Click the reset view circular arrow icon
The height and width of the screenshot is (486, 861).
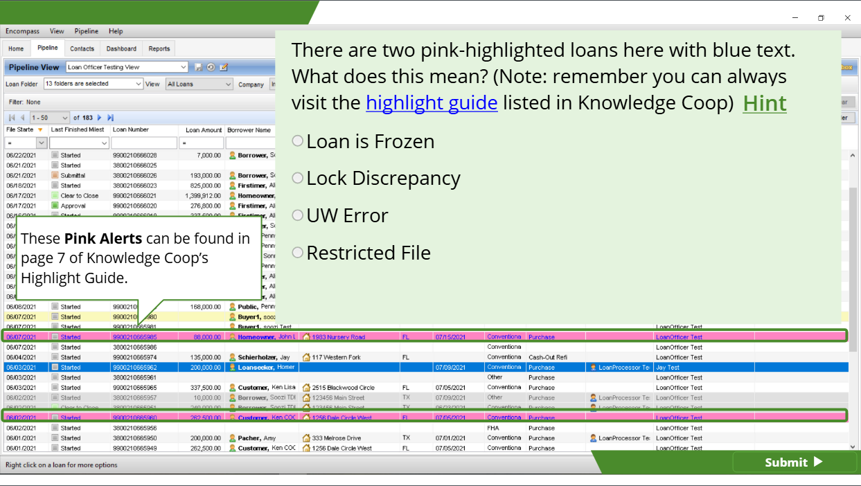(x=211, y=67)
